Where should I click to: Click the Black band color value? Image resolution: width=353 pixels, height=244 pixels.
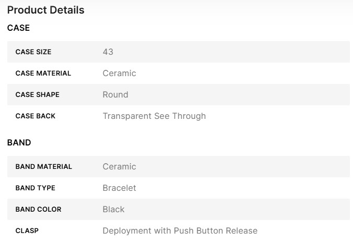click(113, 210)
